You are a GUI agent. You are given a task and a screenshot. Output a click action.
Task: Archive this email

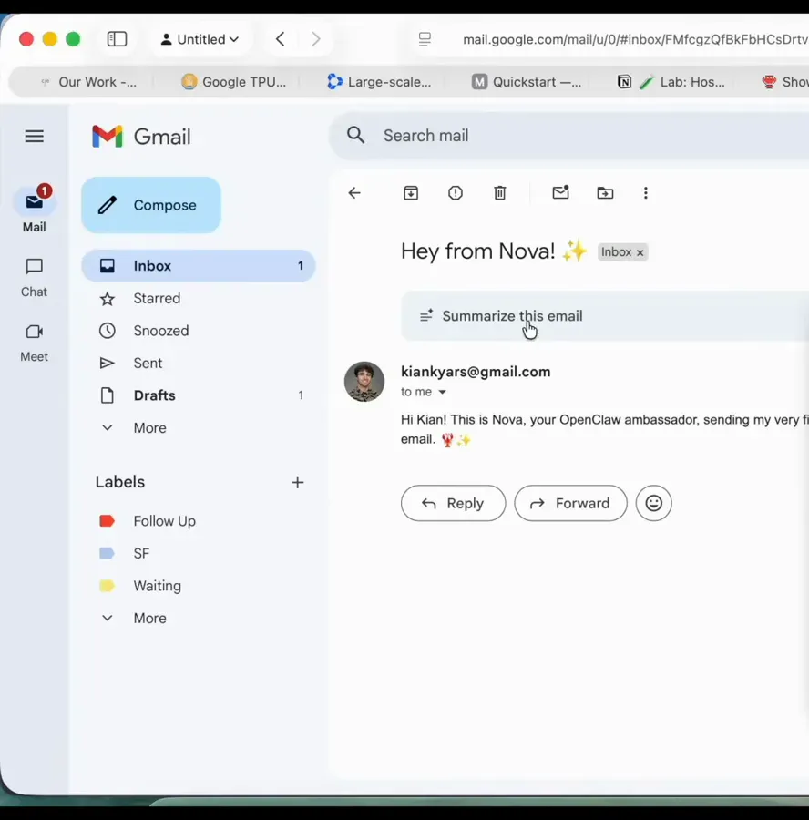click(x=411, y=193)
